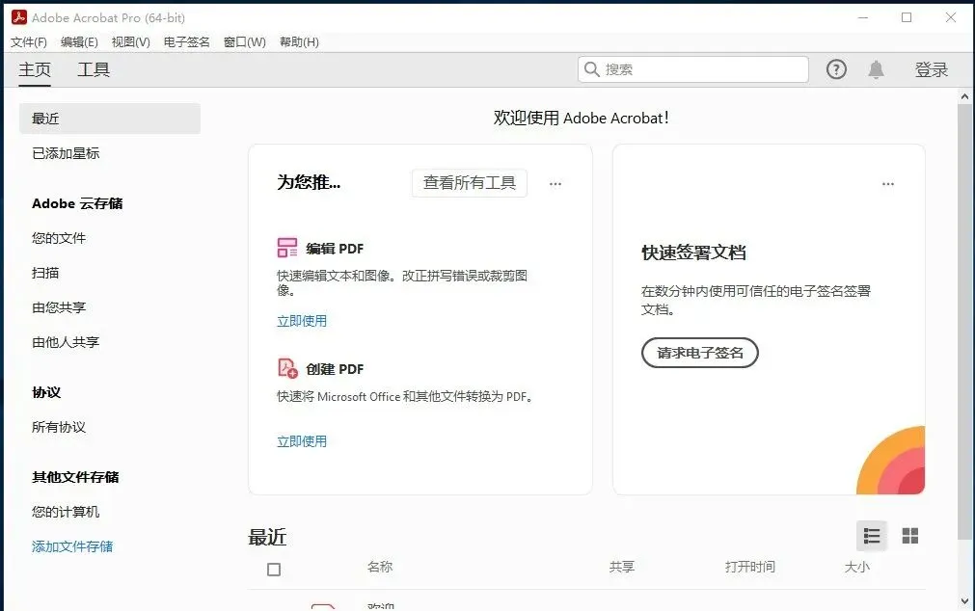Click 立即使用 under 创建 PDF

tap(302, 441)
